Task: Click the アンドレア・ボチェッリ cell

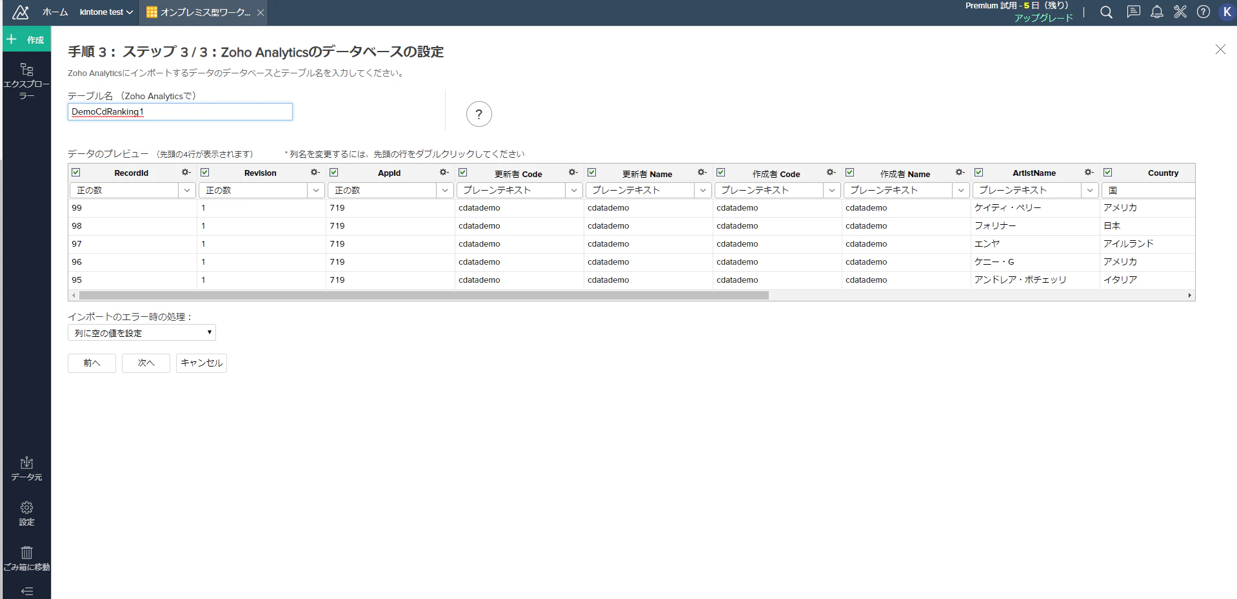Action: [x=1035, y=280]
